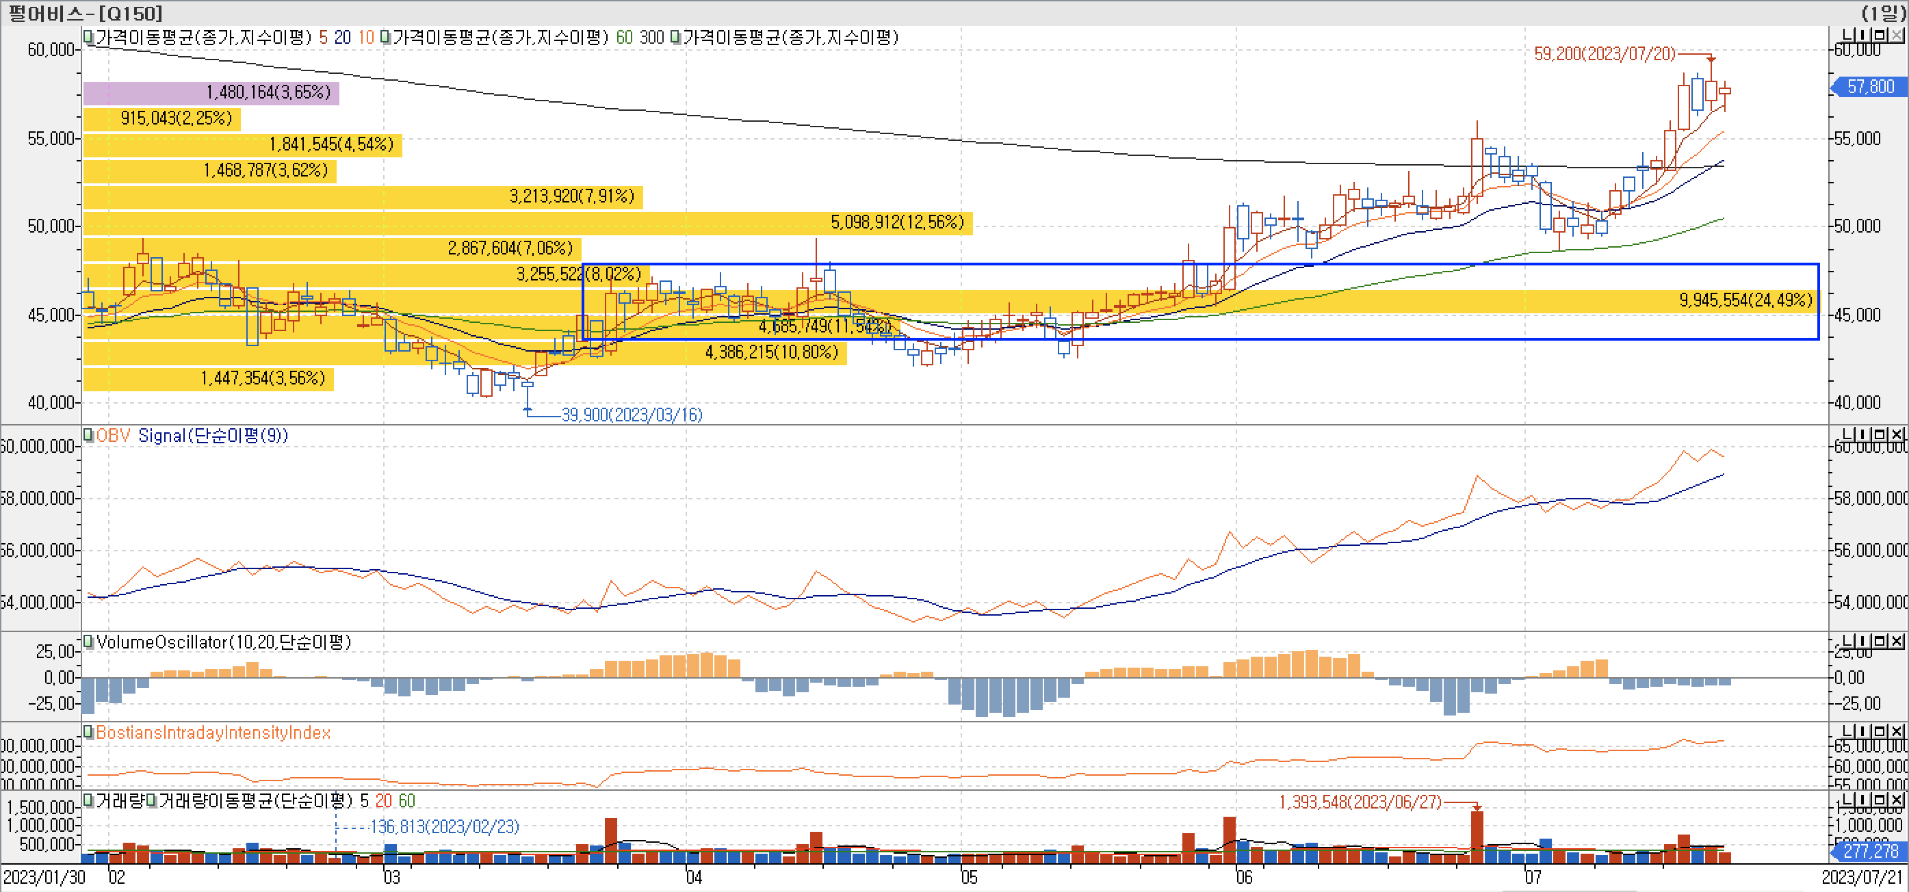
Task: Click the bar icon in price panel header
Action: point(1862,35)
